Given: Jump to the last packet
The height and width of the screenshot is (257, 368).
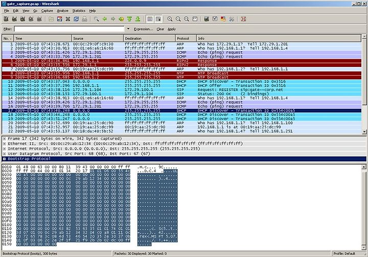Looking at the screenshot, I should (x=138, y=19).
